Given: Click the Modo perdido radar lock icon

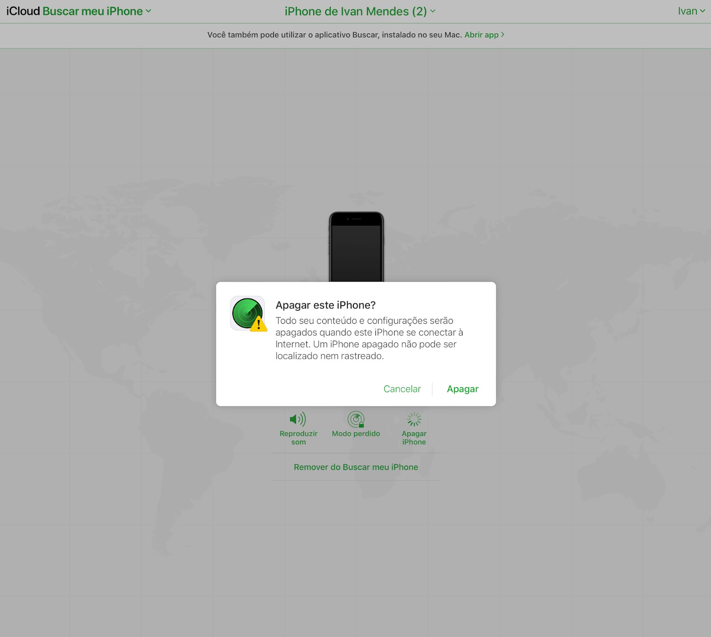Looking at the screenshot, I should click(x=356, y=419).
